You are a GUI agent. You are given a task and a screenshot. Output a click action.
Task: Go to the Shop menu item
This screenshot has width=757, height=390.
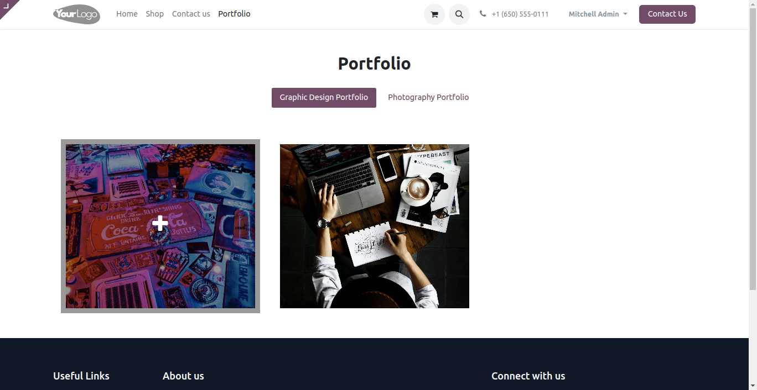(154, 14)
